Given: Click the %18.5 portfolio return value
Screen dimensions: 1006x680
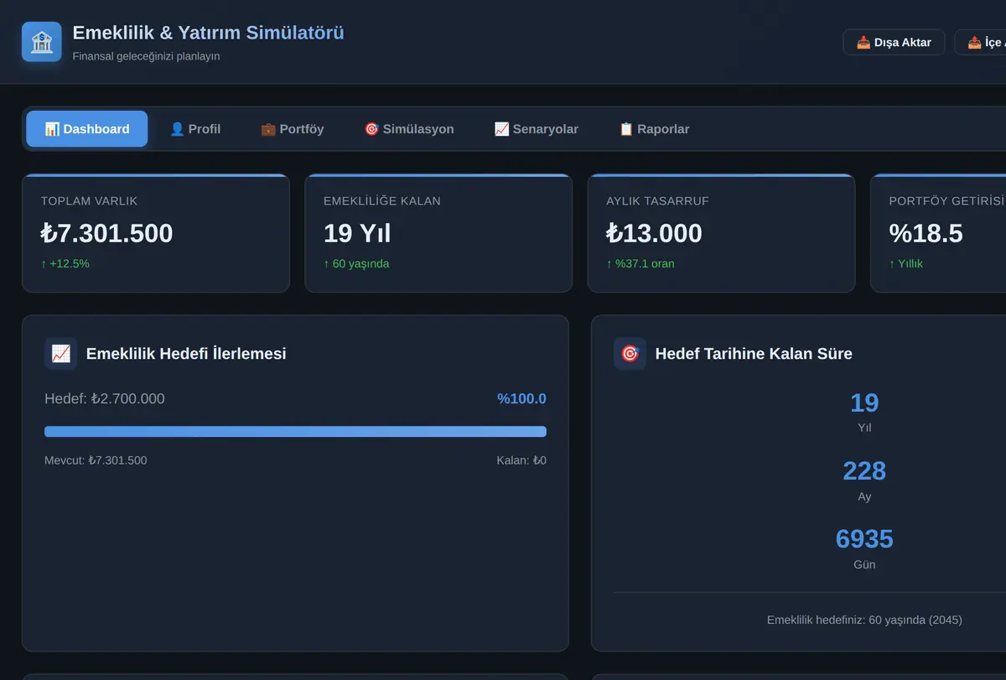Looking at the screenshot, I should [x=926, y=233].
